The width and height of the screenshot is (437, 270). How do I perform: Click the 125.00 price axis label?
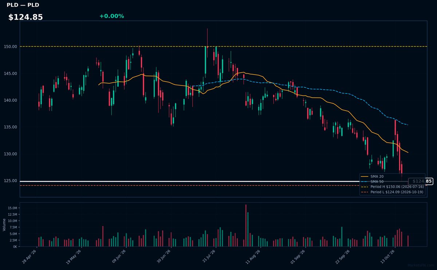point(11,181)
